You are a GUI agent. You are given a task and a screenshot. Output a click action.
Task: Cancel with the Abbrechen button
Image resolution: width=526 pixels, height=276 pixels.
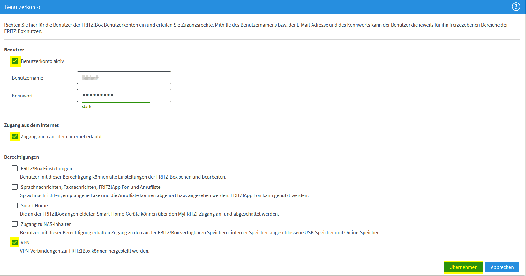(x=502, y=267)
